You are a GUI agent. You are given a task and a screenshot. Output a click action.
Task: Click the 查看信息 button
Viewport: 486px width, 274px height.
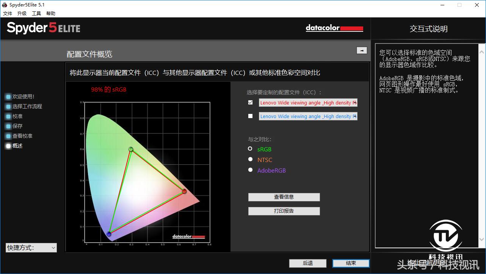(284, 197)
